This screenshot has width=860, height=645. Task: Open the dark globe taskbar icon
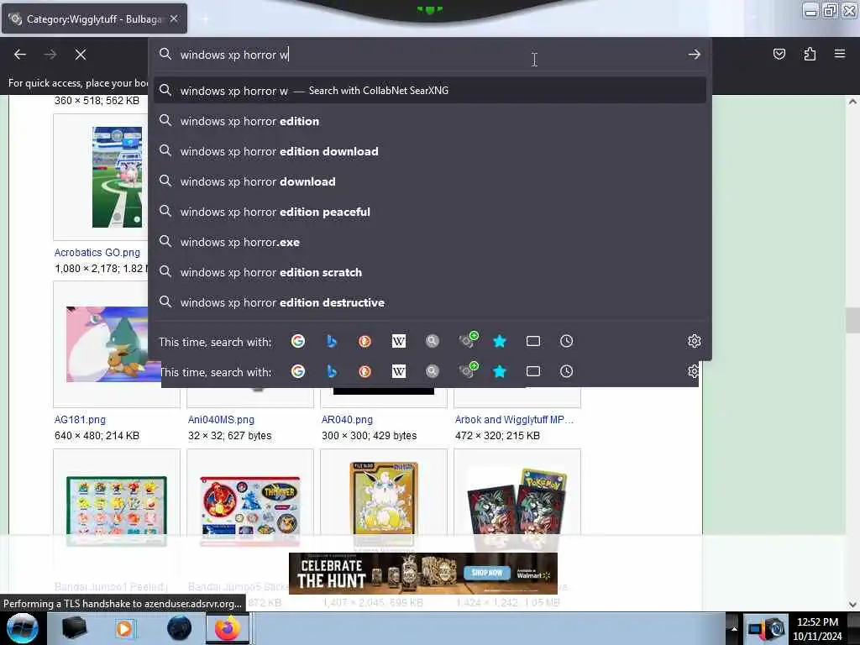tap(179, 628)
